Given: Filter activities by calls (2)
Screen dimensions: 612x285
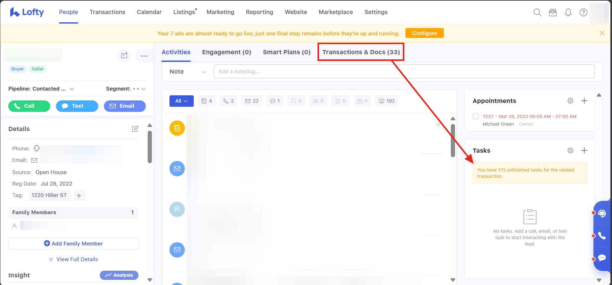Looking at the screenshot, I should [x=228, y=101].
